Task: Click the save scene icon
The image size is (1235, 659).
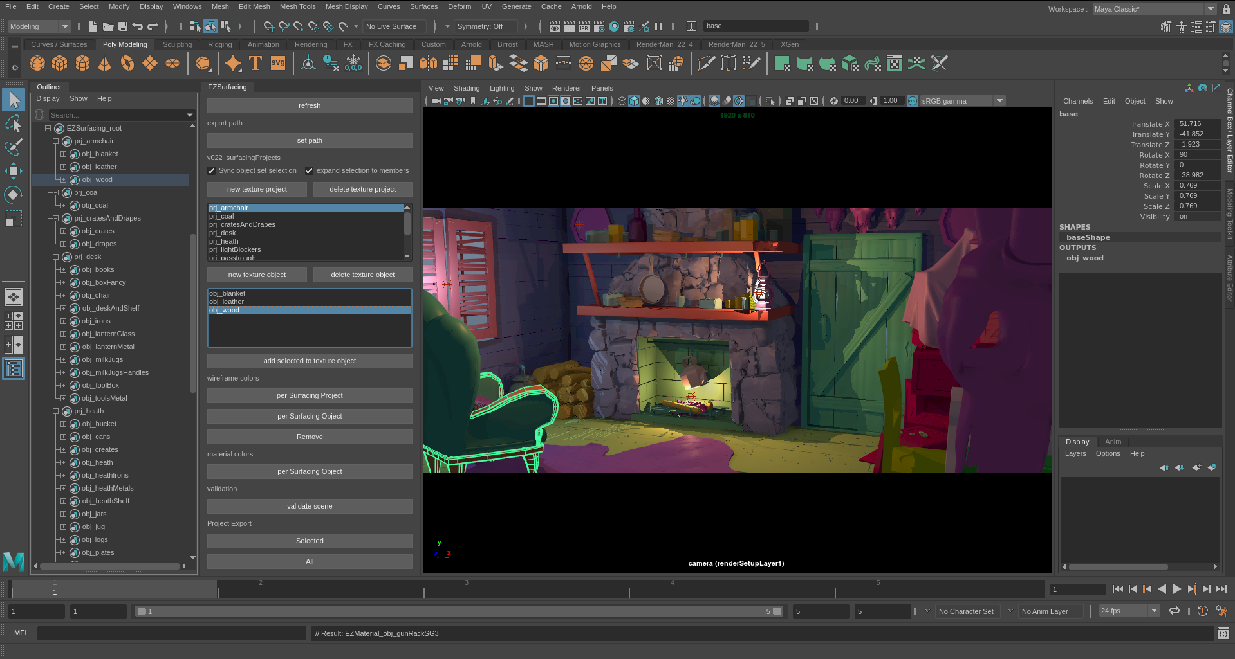Action: (123, 26)
